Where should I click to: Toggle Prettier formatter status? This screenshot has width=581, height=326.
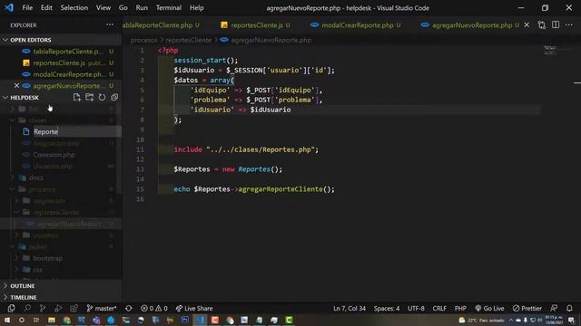[x=527, y=308]
